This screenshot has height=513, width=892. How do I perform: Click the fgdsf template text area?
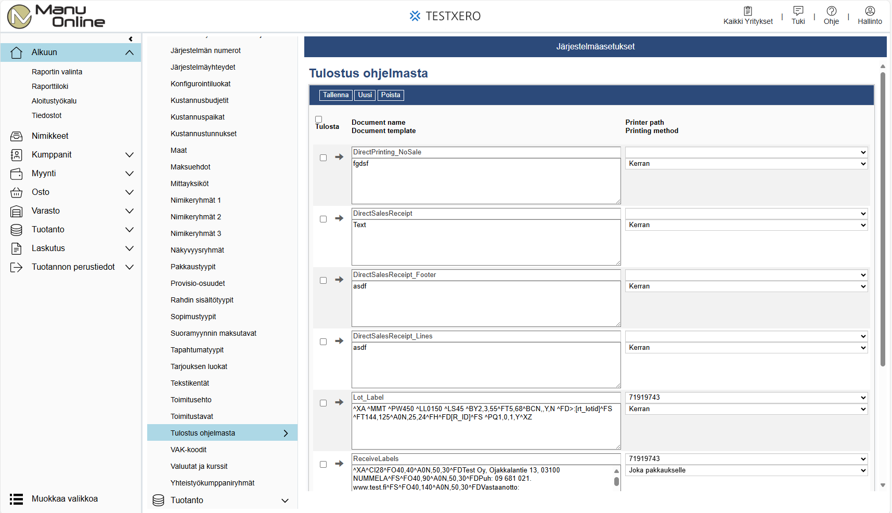point(486,181)
